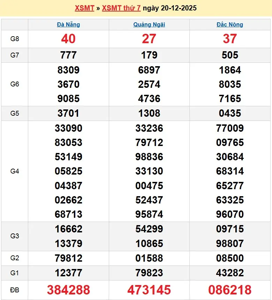Screen dimensions: 272x300
Task: Click the G3 number 54299
Action: 149,229
